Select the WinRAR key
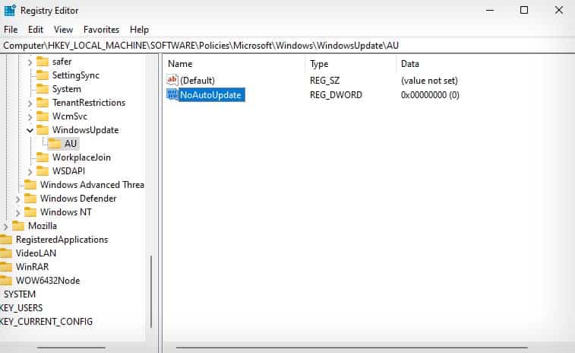575x353 pixels. tap(32, 267)
